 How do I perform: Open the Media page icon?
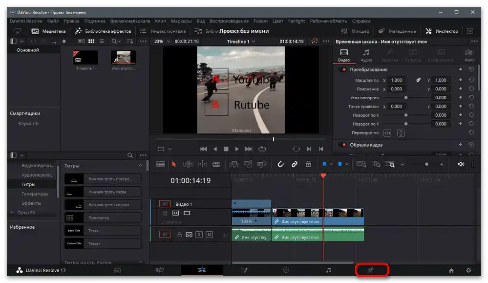117,271
